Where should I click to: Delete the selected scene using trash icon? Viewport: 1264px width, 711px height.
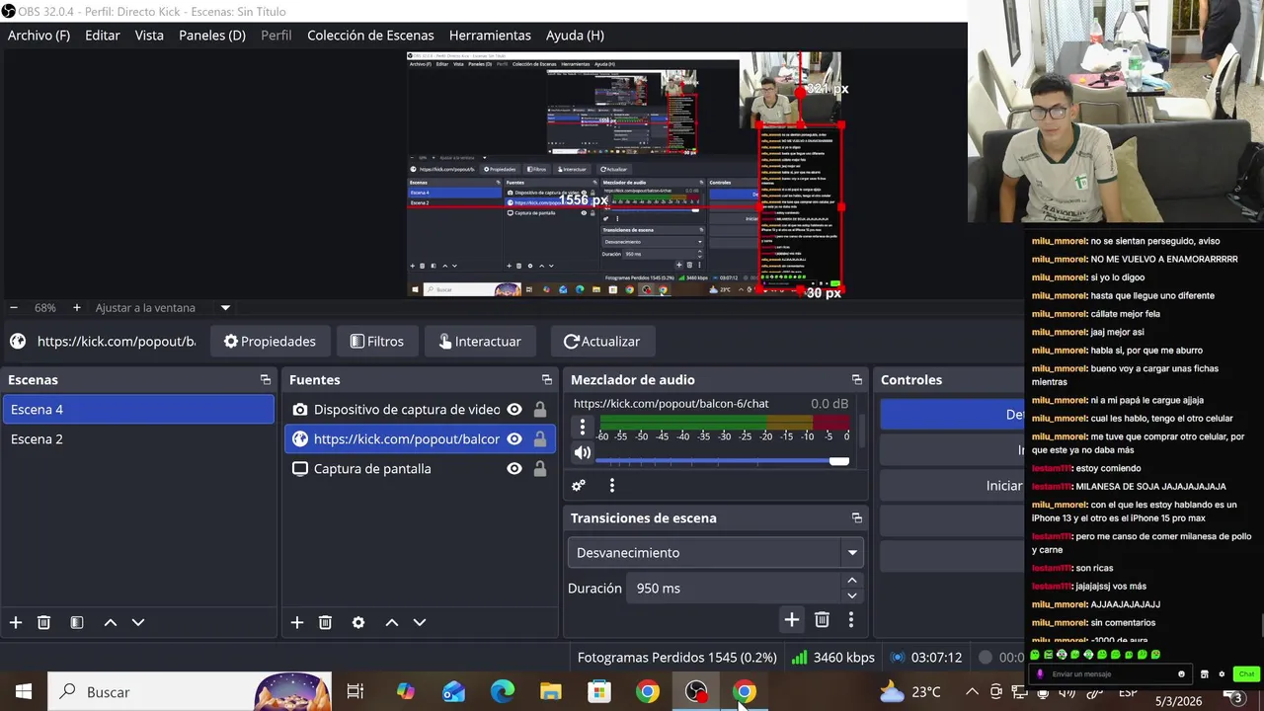43,622
